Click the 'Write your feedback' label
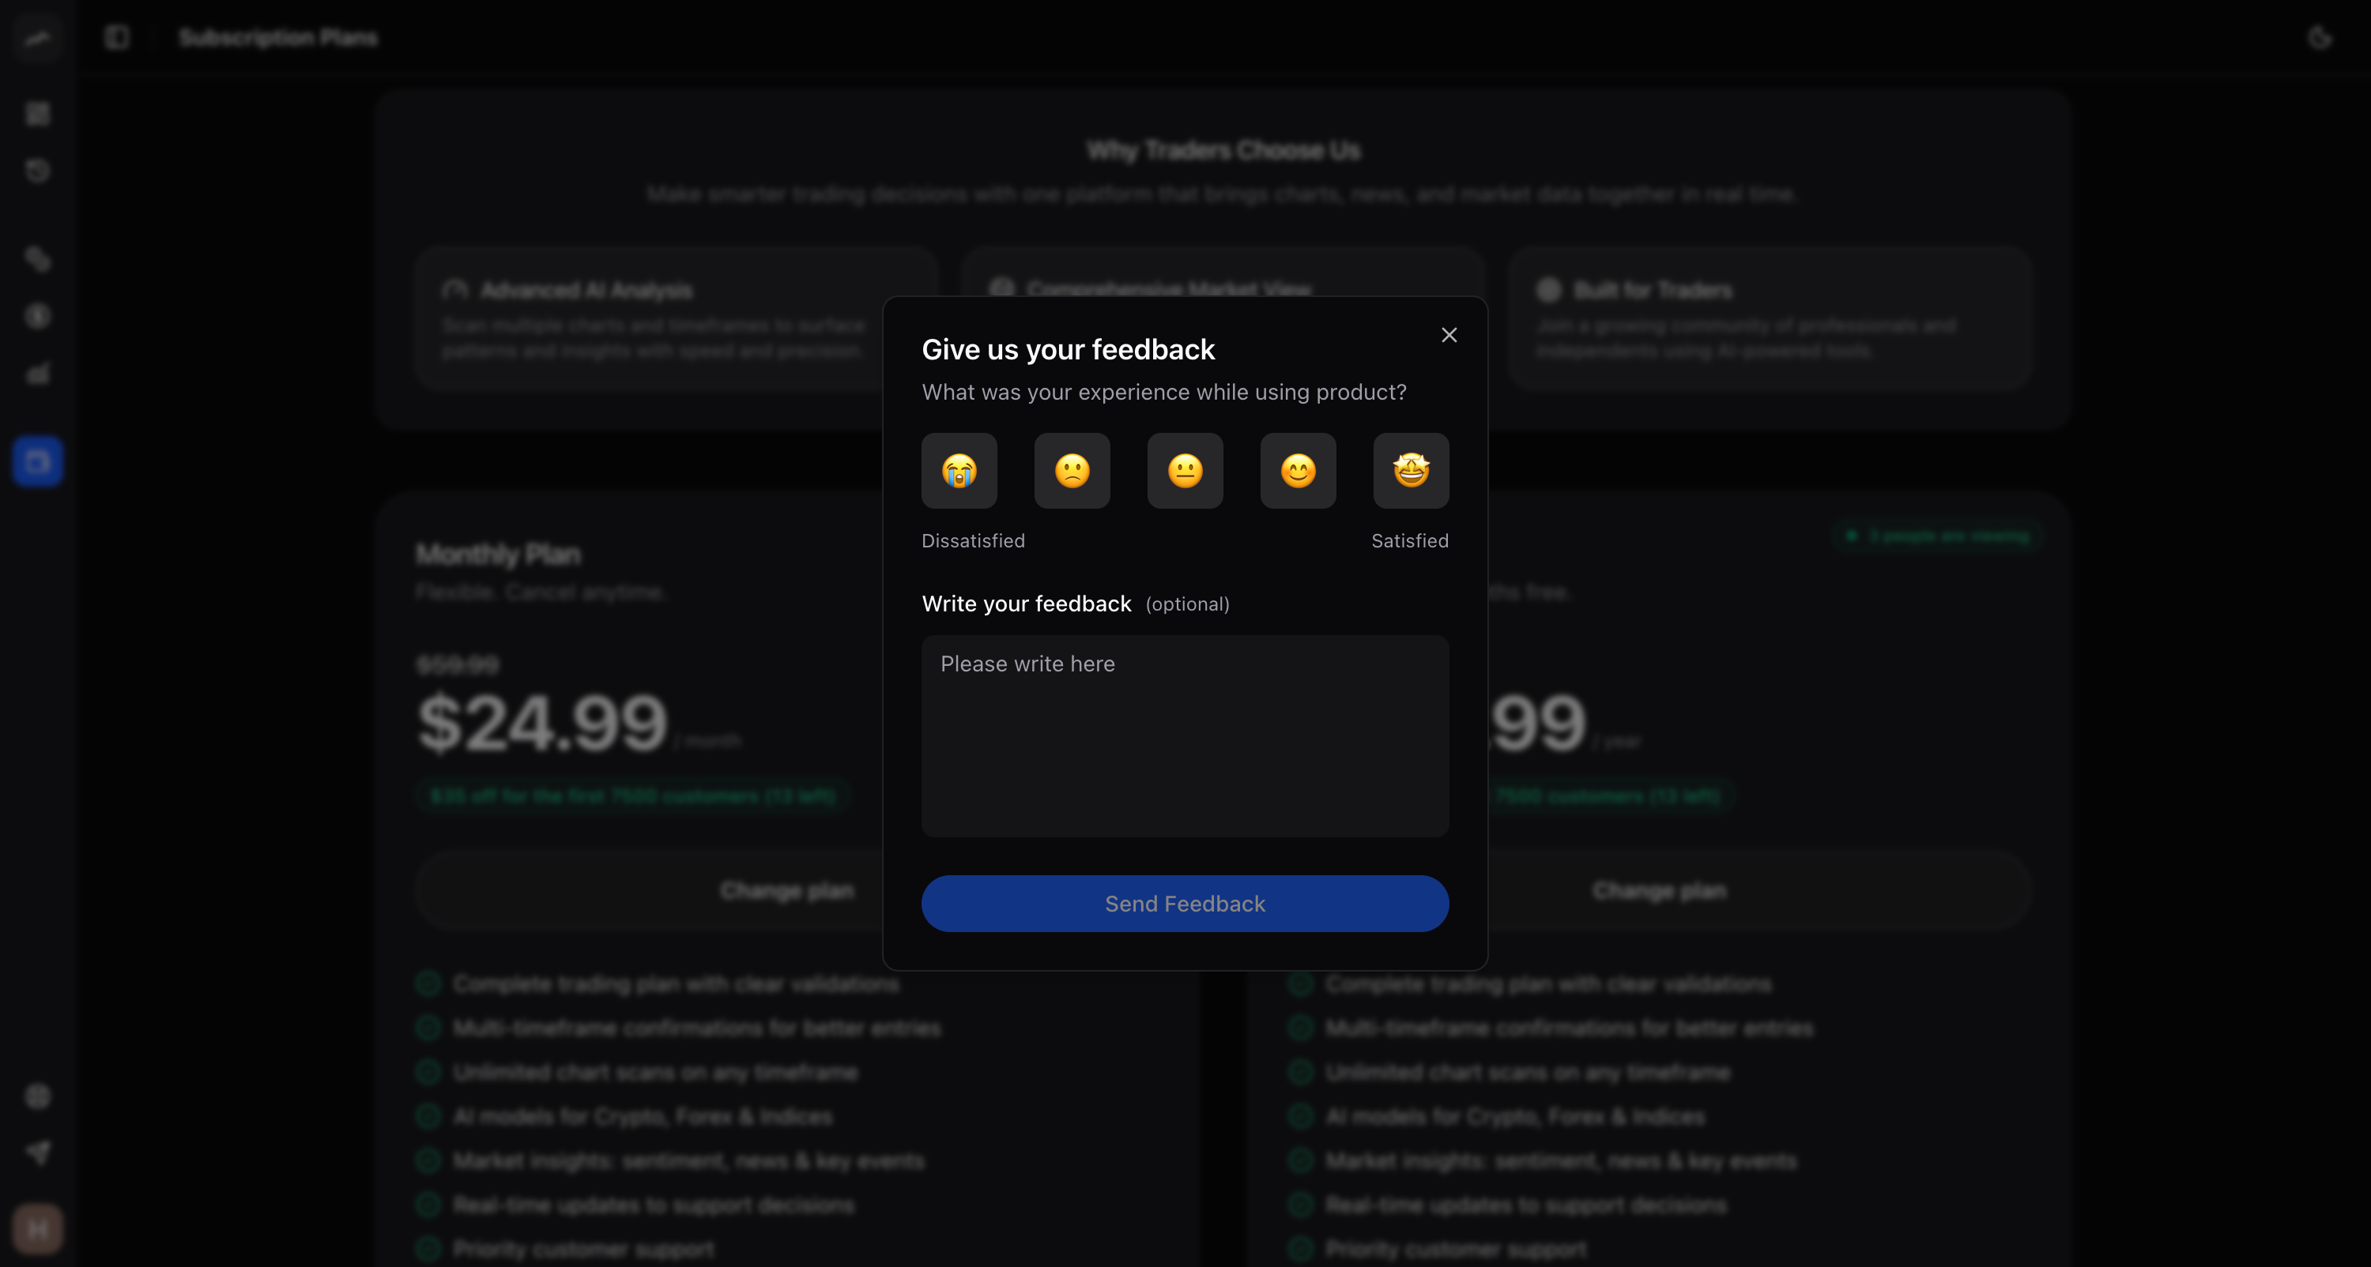Viewport: 2371px width, 1267px height. (x=1027, y=603)
